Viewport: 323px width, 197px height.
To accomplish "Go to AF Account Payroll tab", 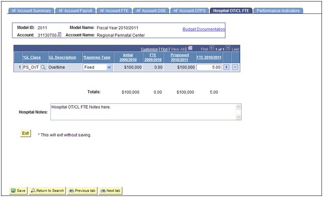I will pyautogui.click(x=75, y=11).
